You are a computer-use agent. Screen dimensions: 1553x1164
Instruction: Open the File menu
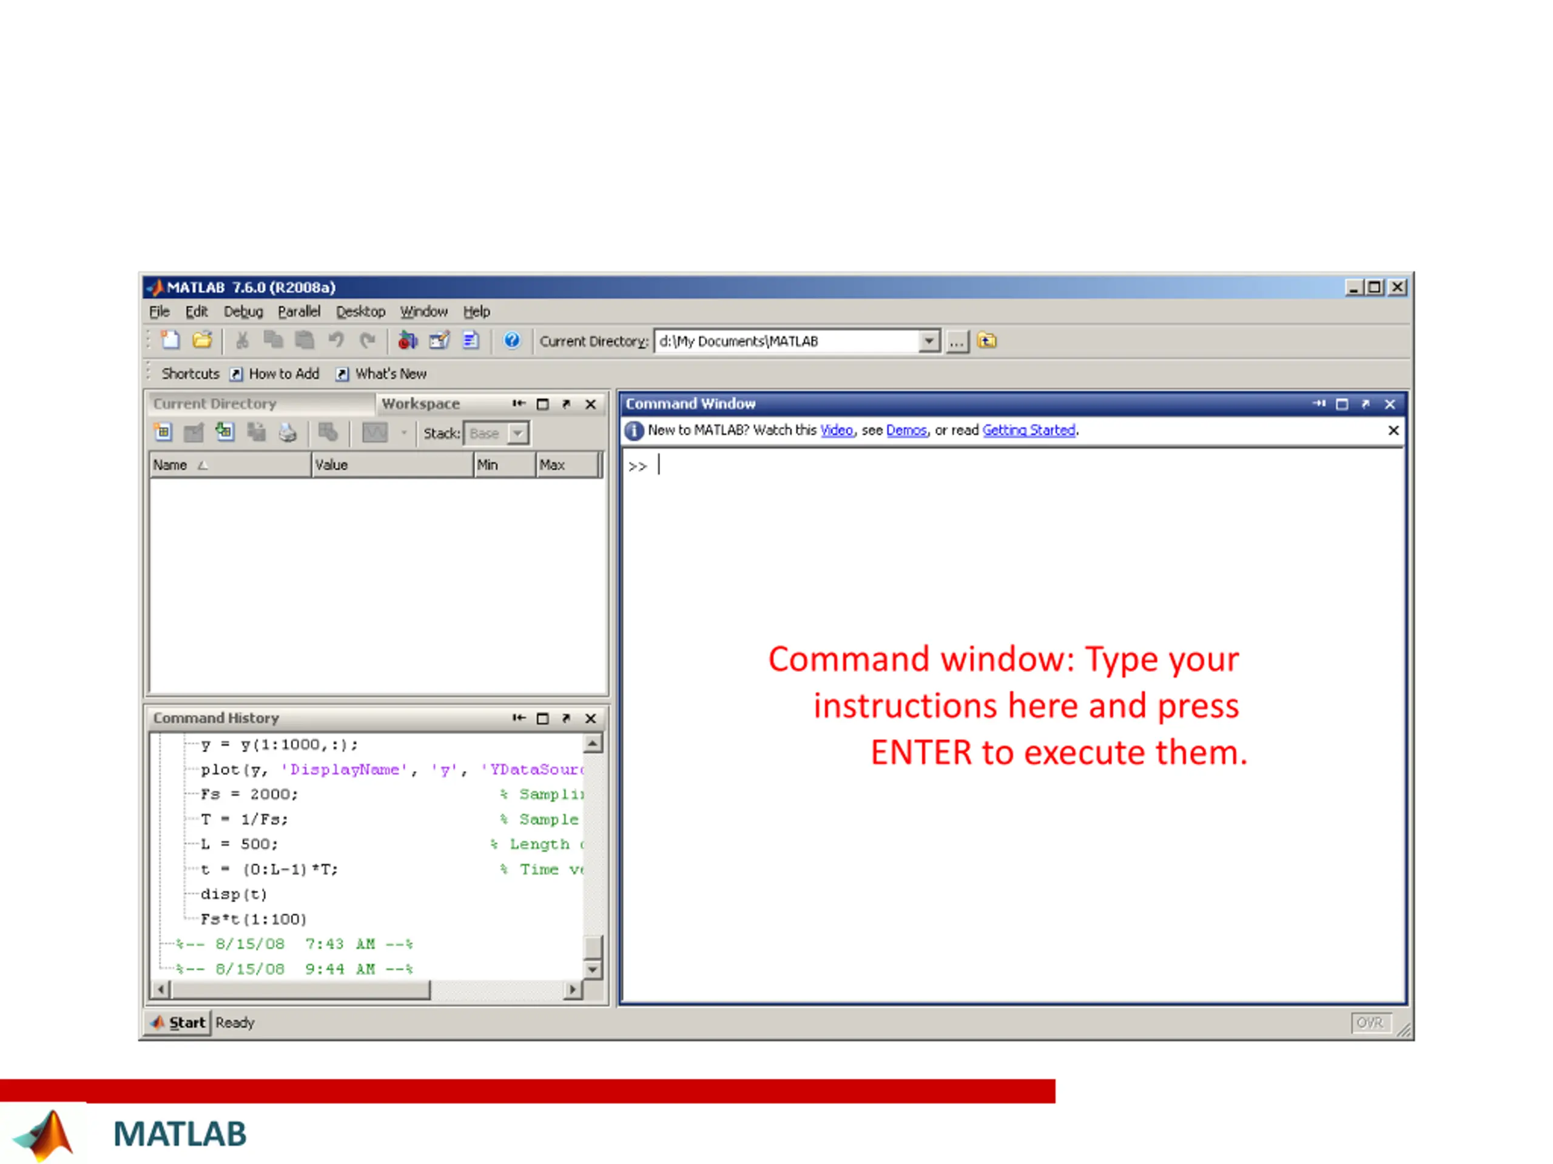coord(160,312)
